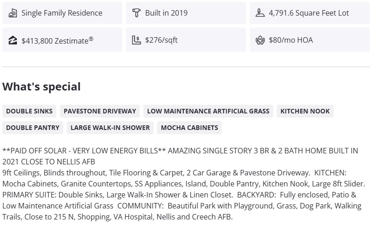Click the LOW MAINTENANCE ARTIFICIAL GRASS tag

pyautogui.click(x=208, y=111)
